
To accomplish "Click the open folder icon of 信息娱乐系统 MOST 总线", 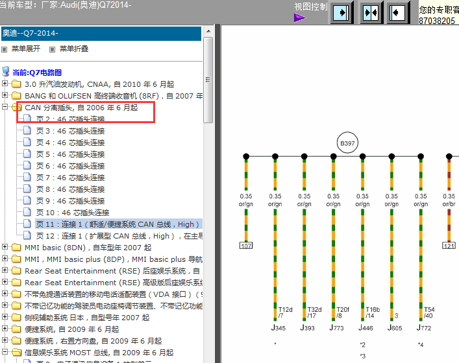I will point(17,353).
